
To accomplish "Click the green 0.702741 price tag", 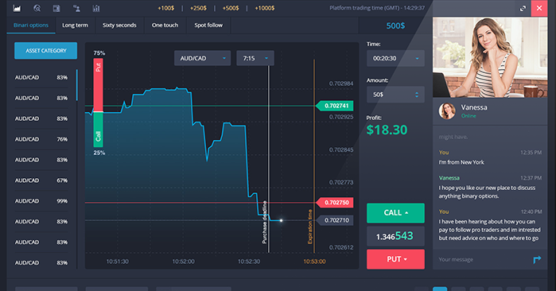I will point(335,106).
